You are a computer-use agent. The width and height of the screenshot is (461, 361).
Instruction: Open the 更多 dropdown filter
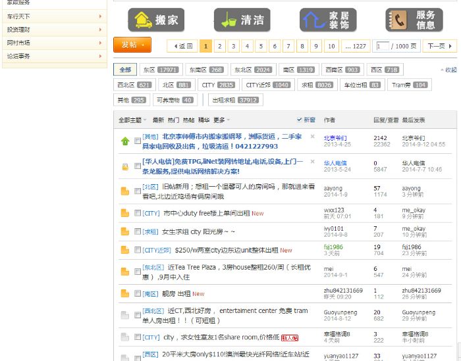click(x=221, y=120)
